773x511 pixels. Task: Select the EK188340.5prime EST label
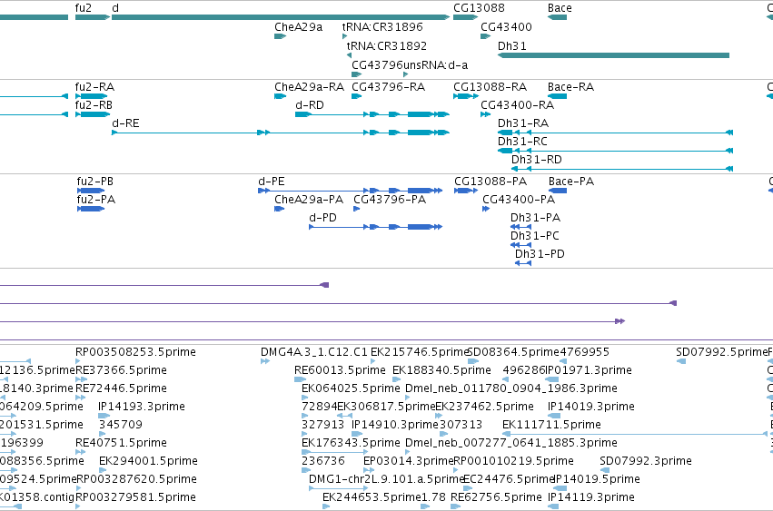(x=441, y=370)
